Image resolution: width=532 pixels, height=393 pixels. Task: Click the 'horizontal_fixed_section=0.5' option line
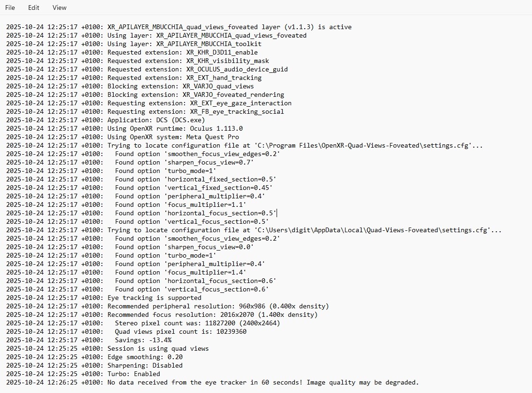pyautogui.click(x=195, y=179)
